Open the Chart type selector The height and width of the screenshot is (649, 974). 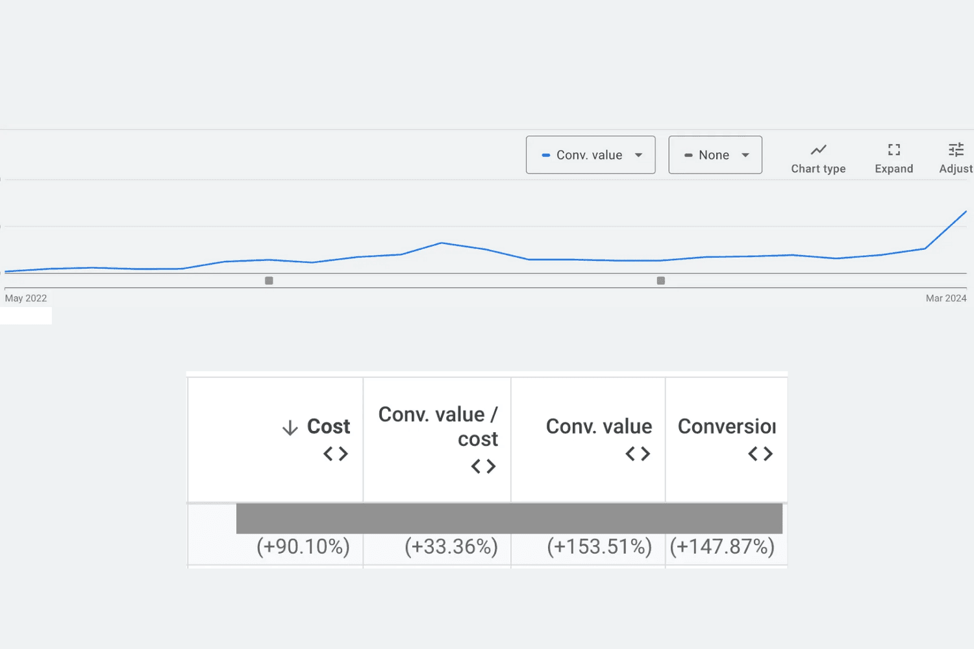(818, 156)
